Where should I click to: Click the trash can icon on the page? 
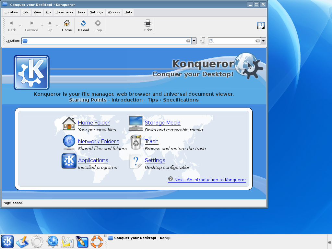pos(136,142)
